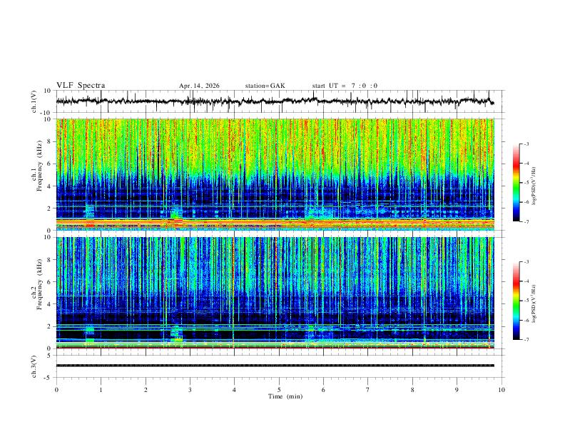565x437 pixels.
Task: Click the "ch.3(V)" axis label
Action: [x=34, y=366]
